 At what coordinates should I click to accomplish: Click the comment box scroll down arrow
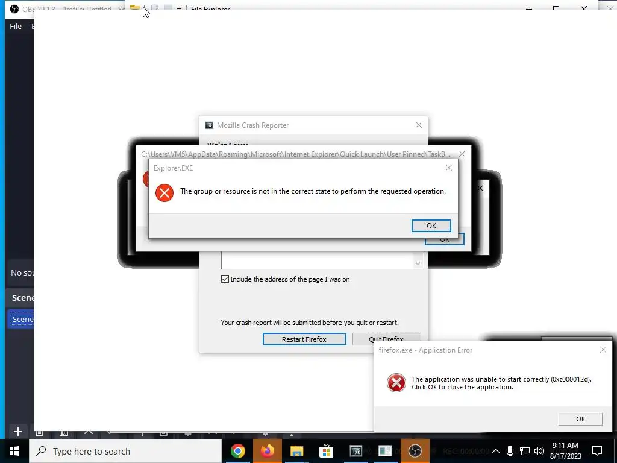(418, 263)
